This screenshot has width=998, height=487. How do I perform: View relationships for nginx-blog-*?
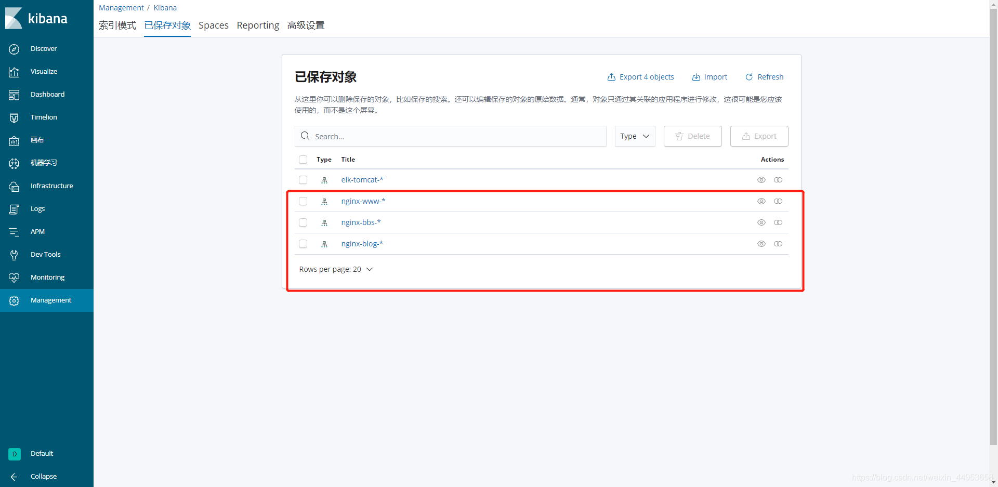[778, 244]
